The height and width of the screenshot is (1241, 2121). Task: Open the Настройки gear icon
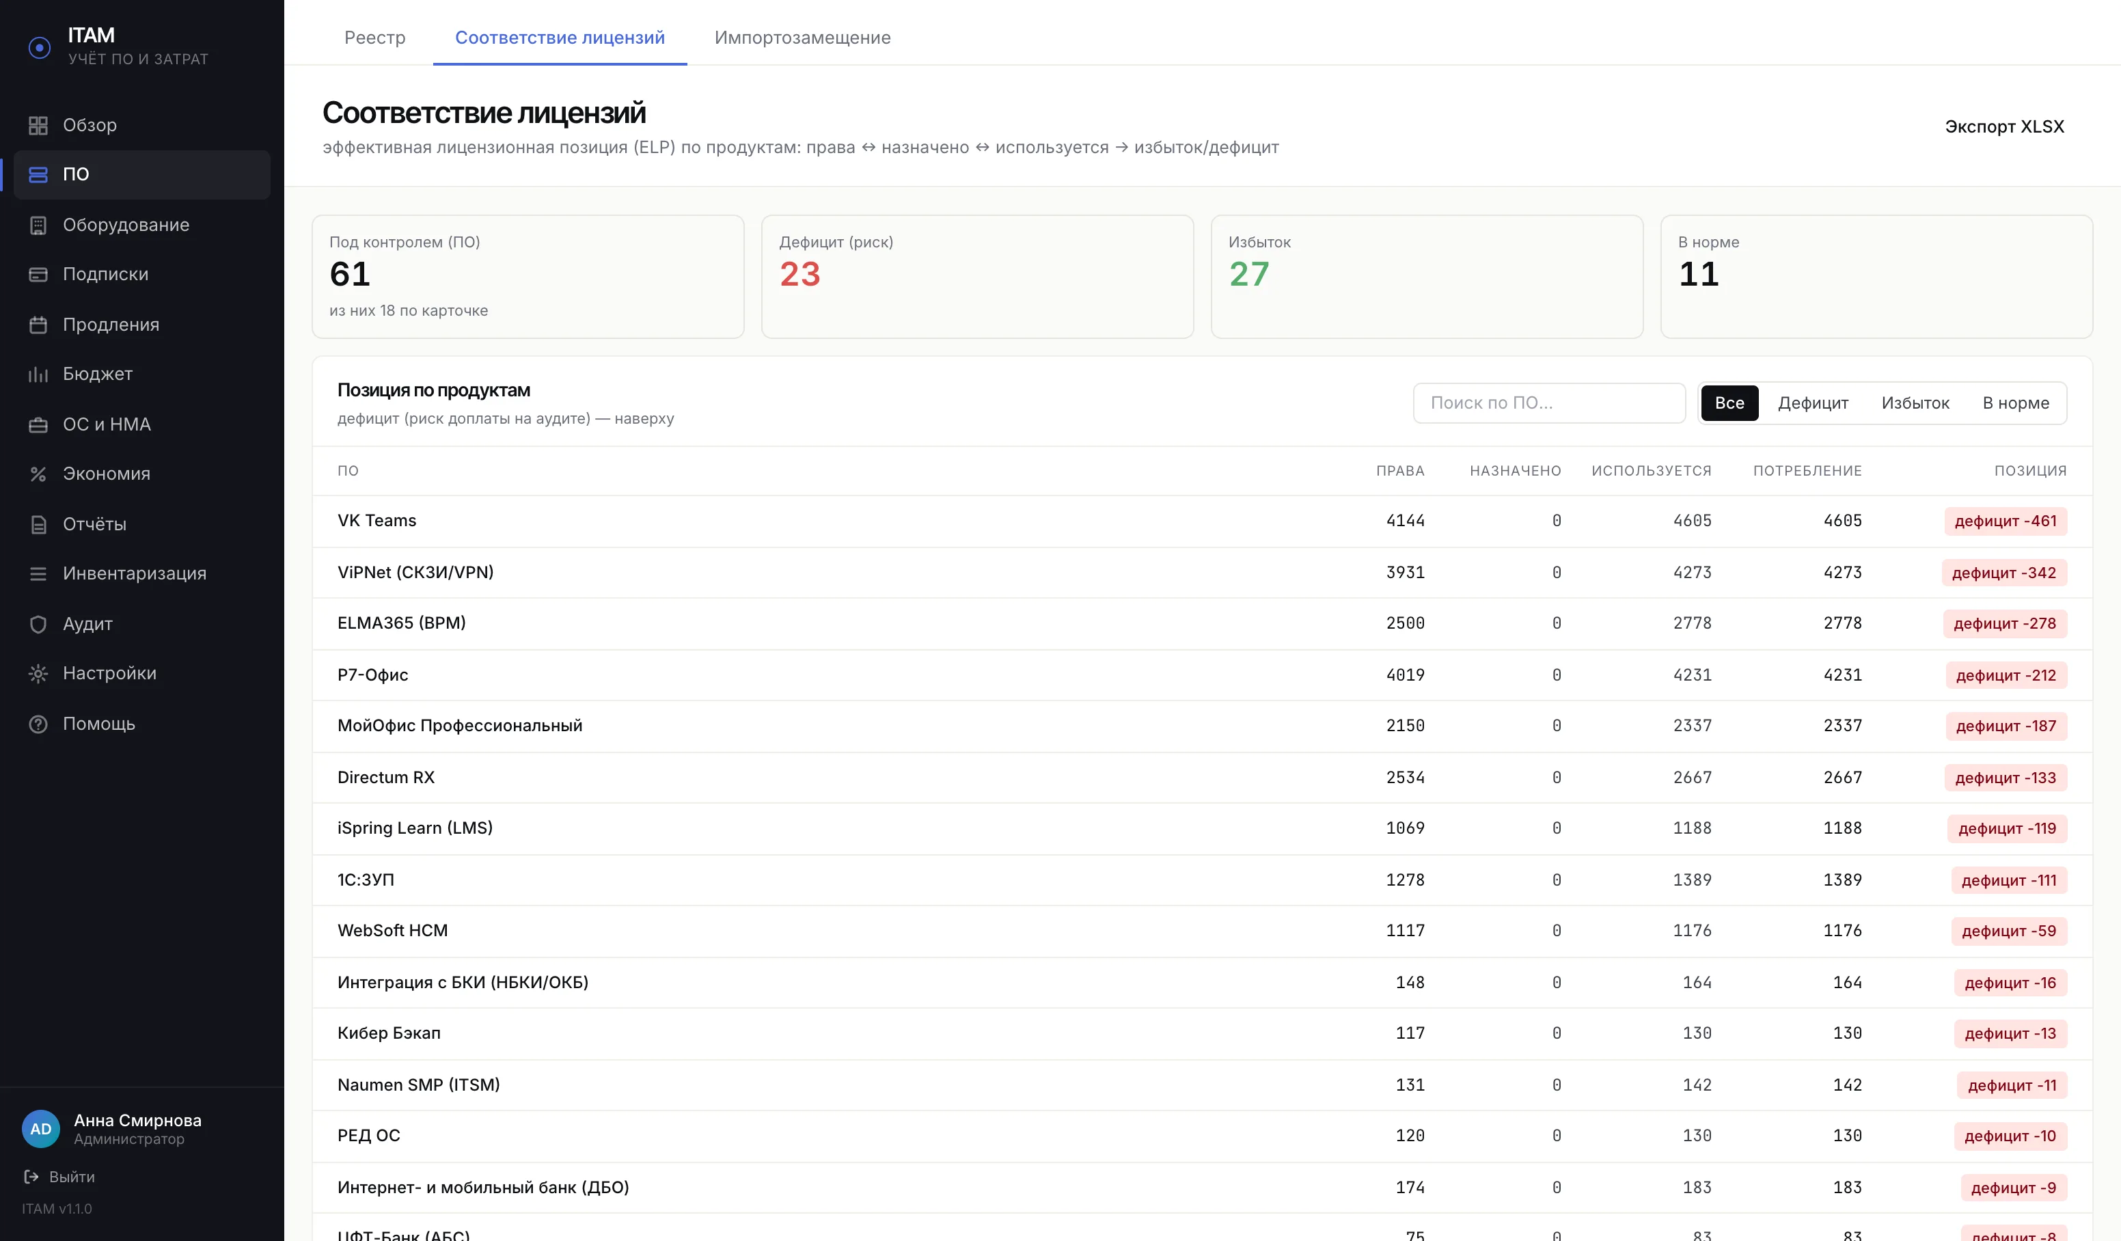38,674
